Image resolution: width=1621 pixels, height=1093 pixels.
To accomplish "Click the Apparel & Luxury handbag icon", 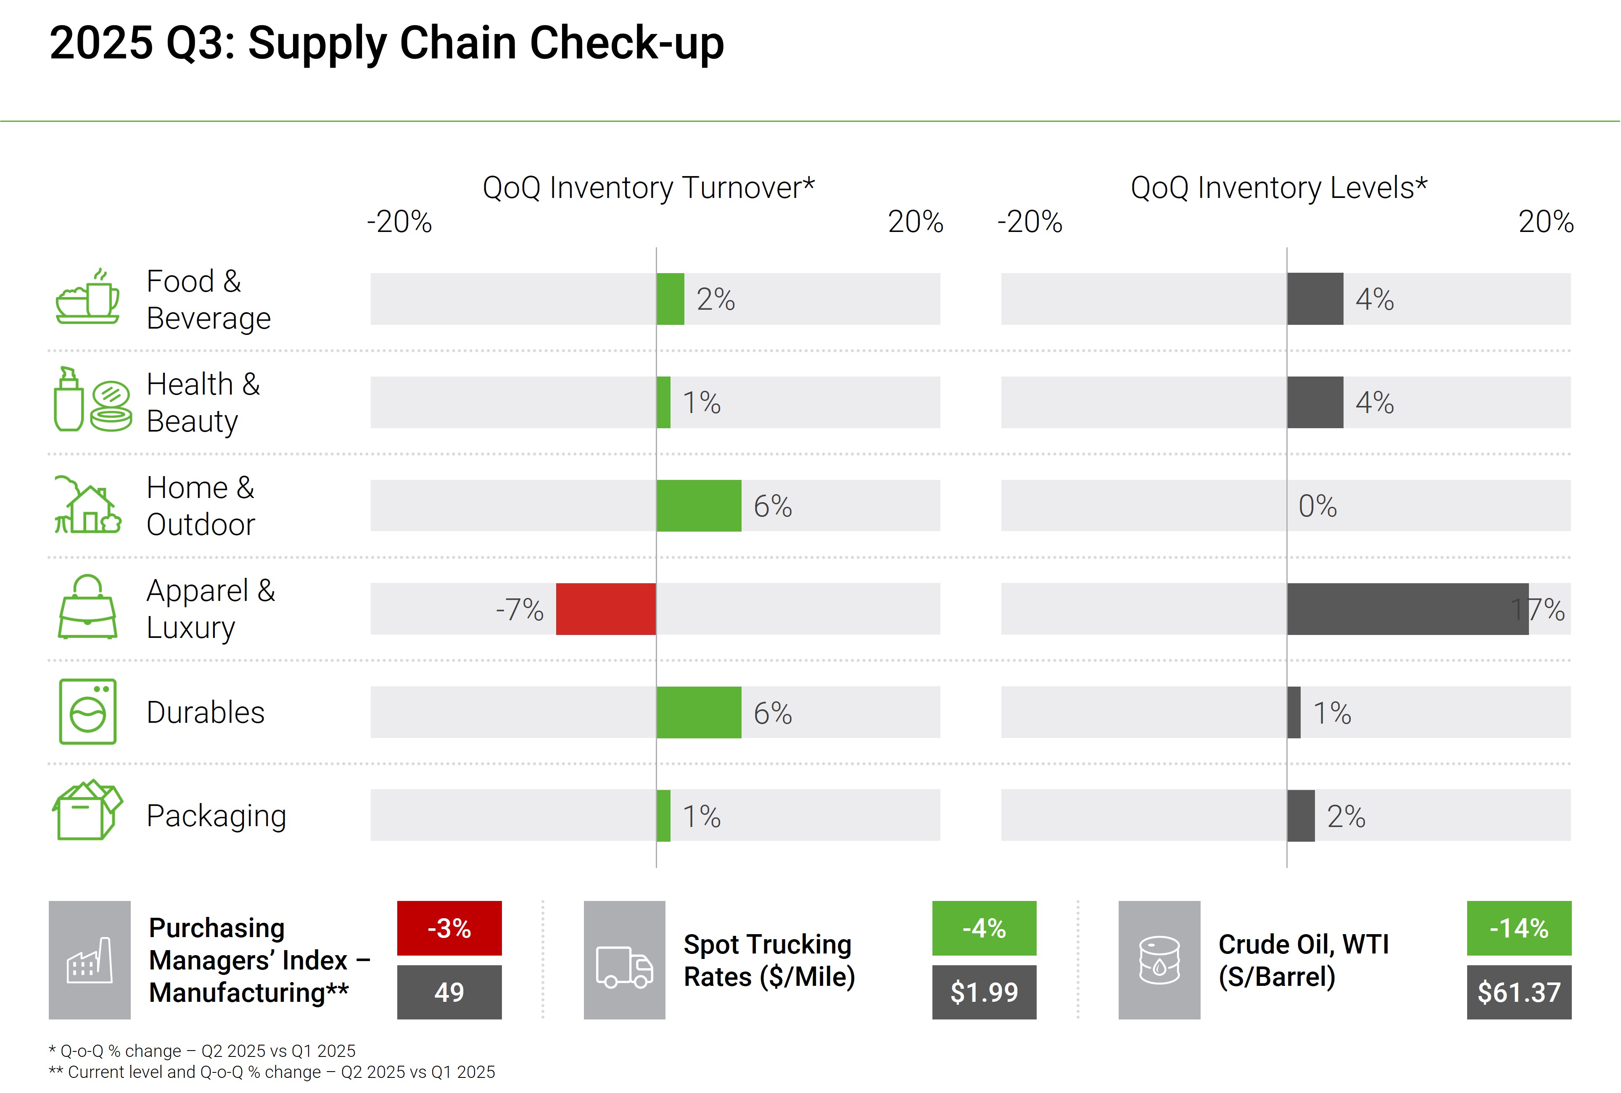I will click(x=88, y=607).
